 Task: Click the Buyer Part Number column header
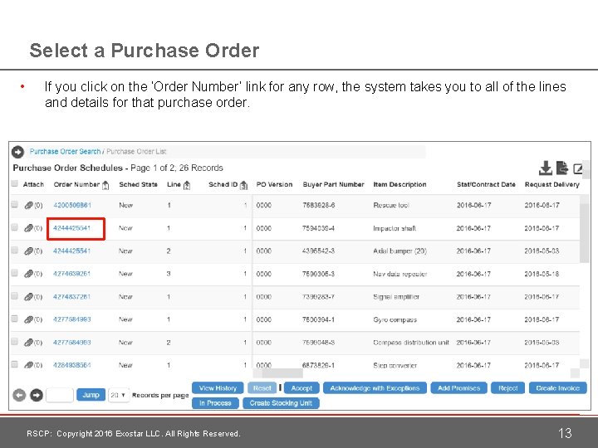(333, 184)
